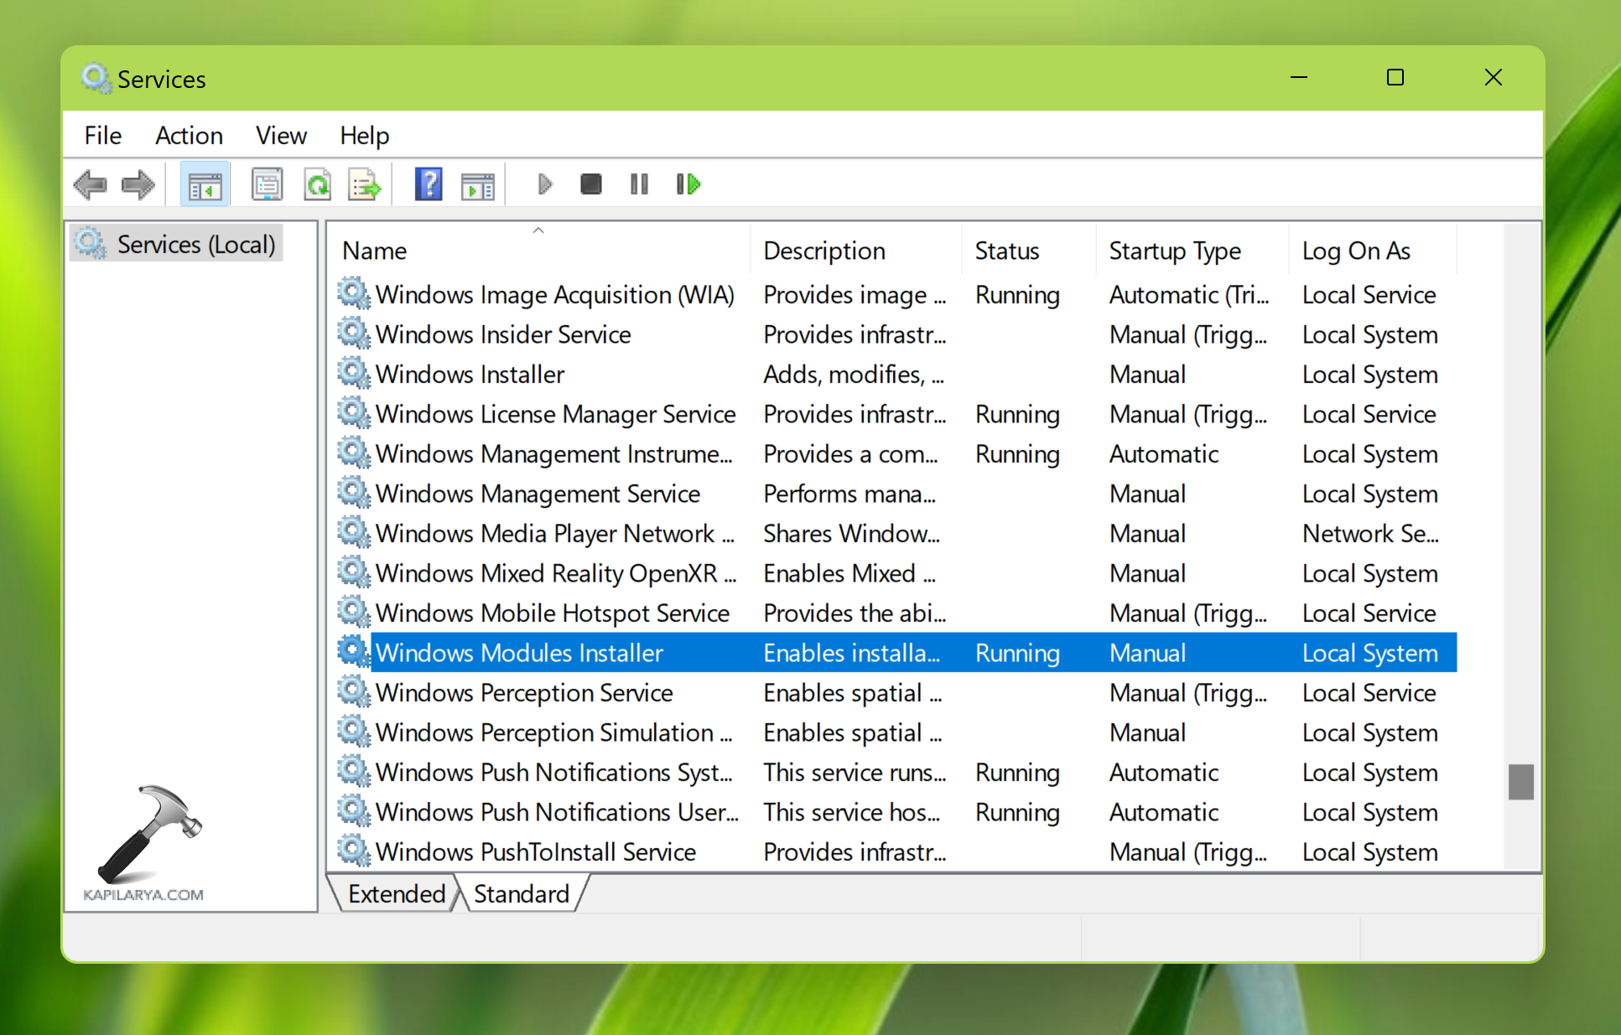Start the selected service
This screenshot has height=1035, width=1621.
(544, 184)
